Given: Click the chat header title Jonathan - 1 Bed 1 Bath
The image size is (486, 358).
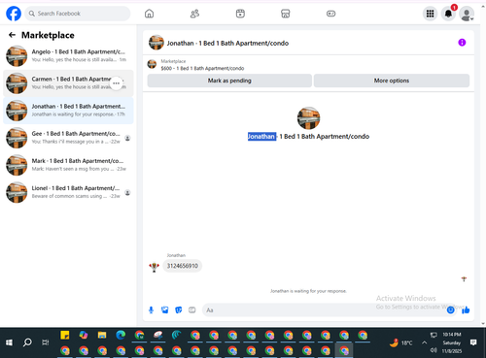Looking at the screenshot, I should (x=227, y=44).
